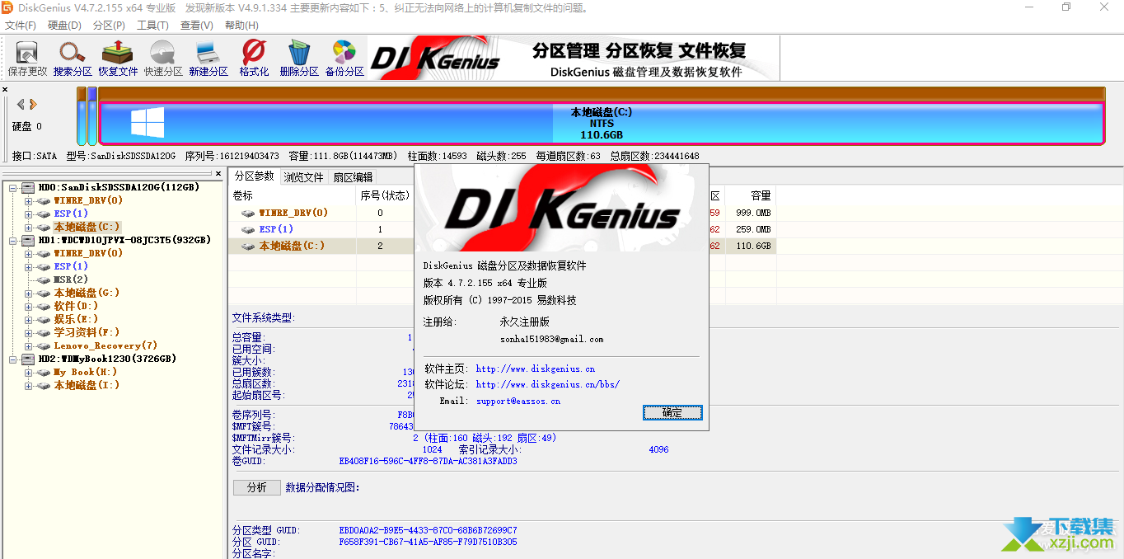Viewport: 1124px width, 559px height.
Task: Click the 序号(状态) column header
Action: 384,195
